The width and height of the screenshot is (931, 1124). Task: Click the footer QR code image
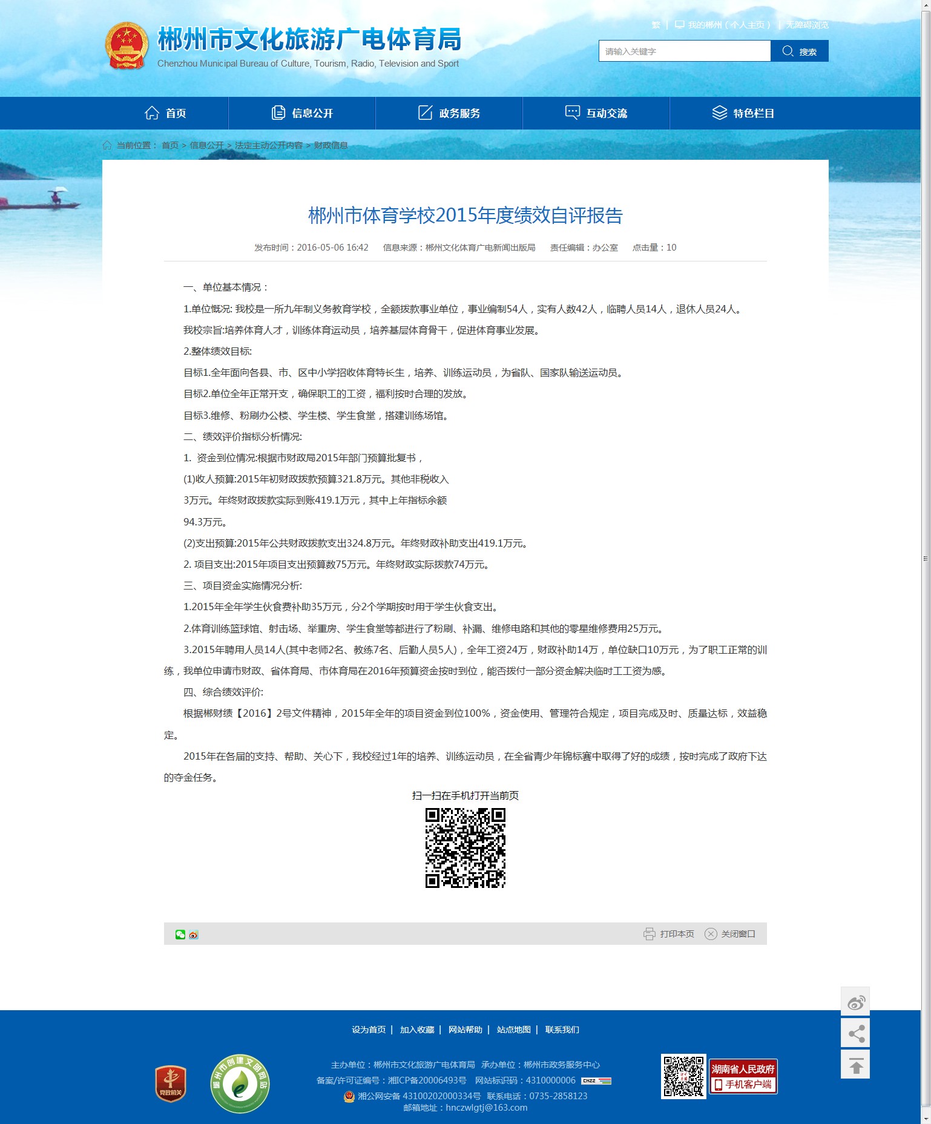pos(683,1077)
